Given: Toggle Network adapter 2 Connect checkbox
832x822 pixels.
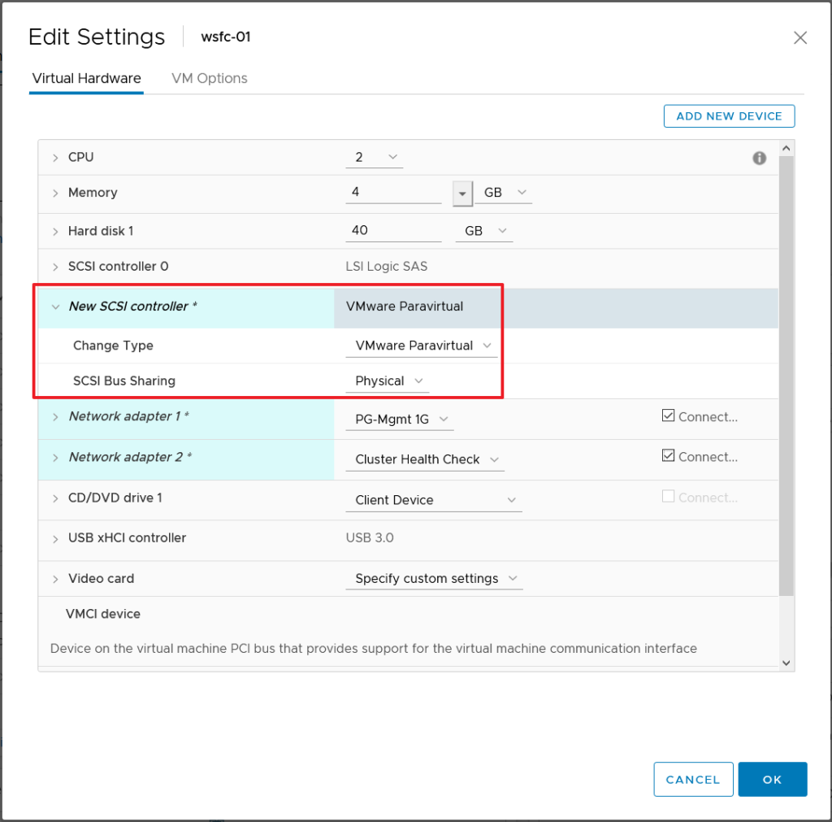Looking at the screenshot, I should pos(668,456).
